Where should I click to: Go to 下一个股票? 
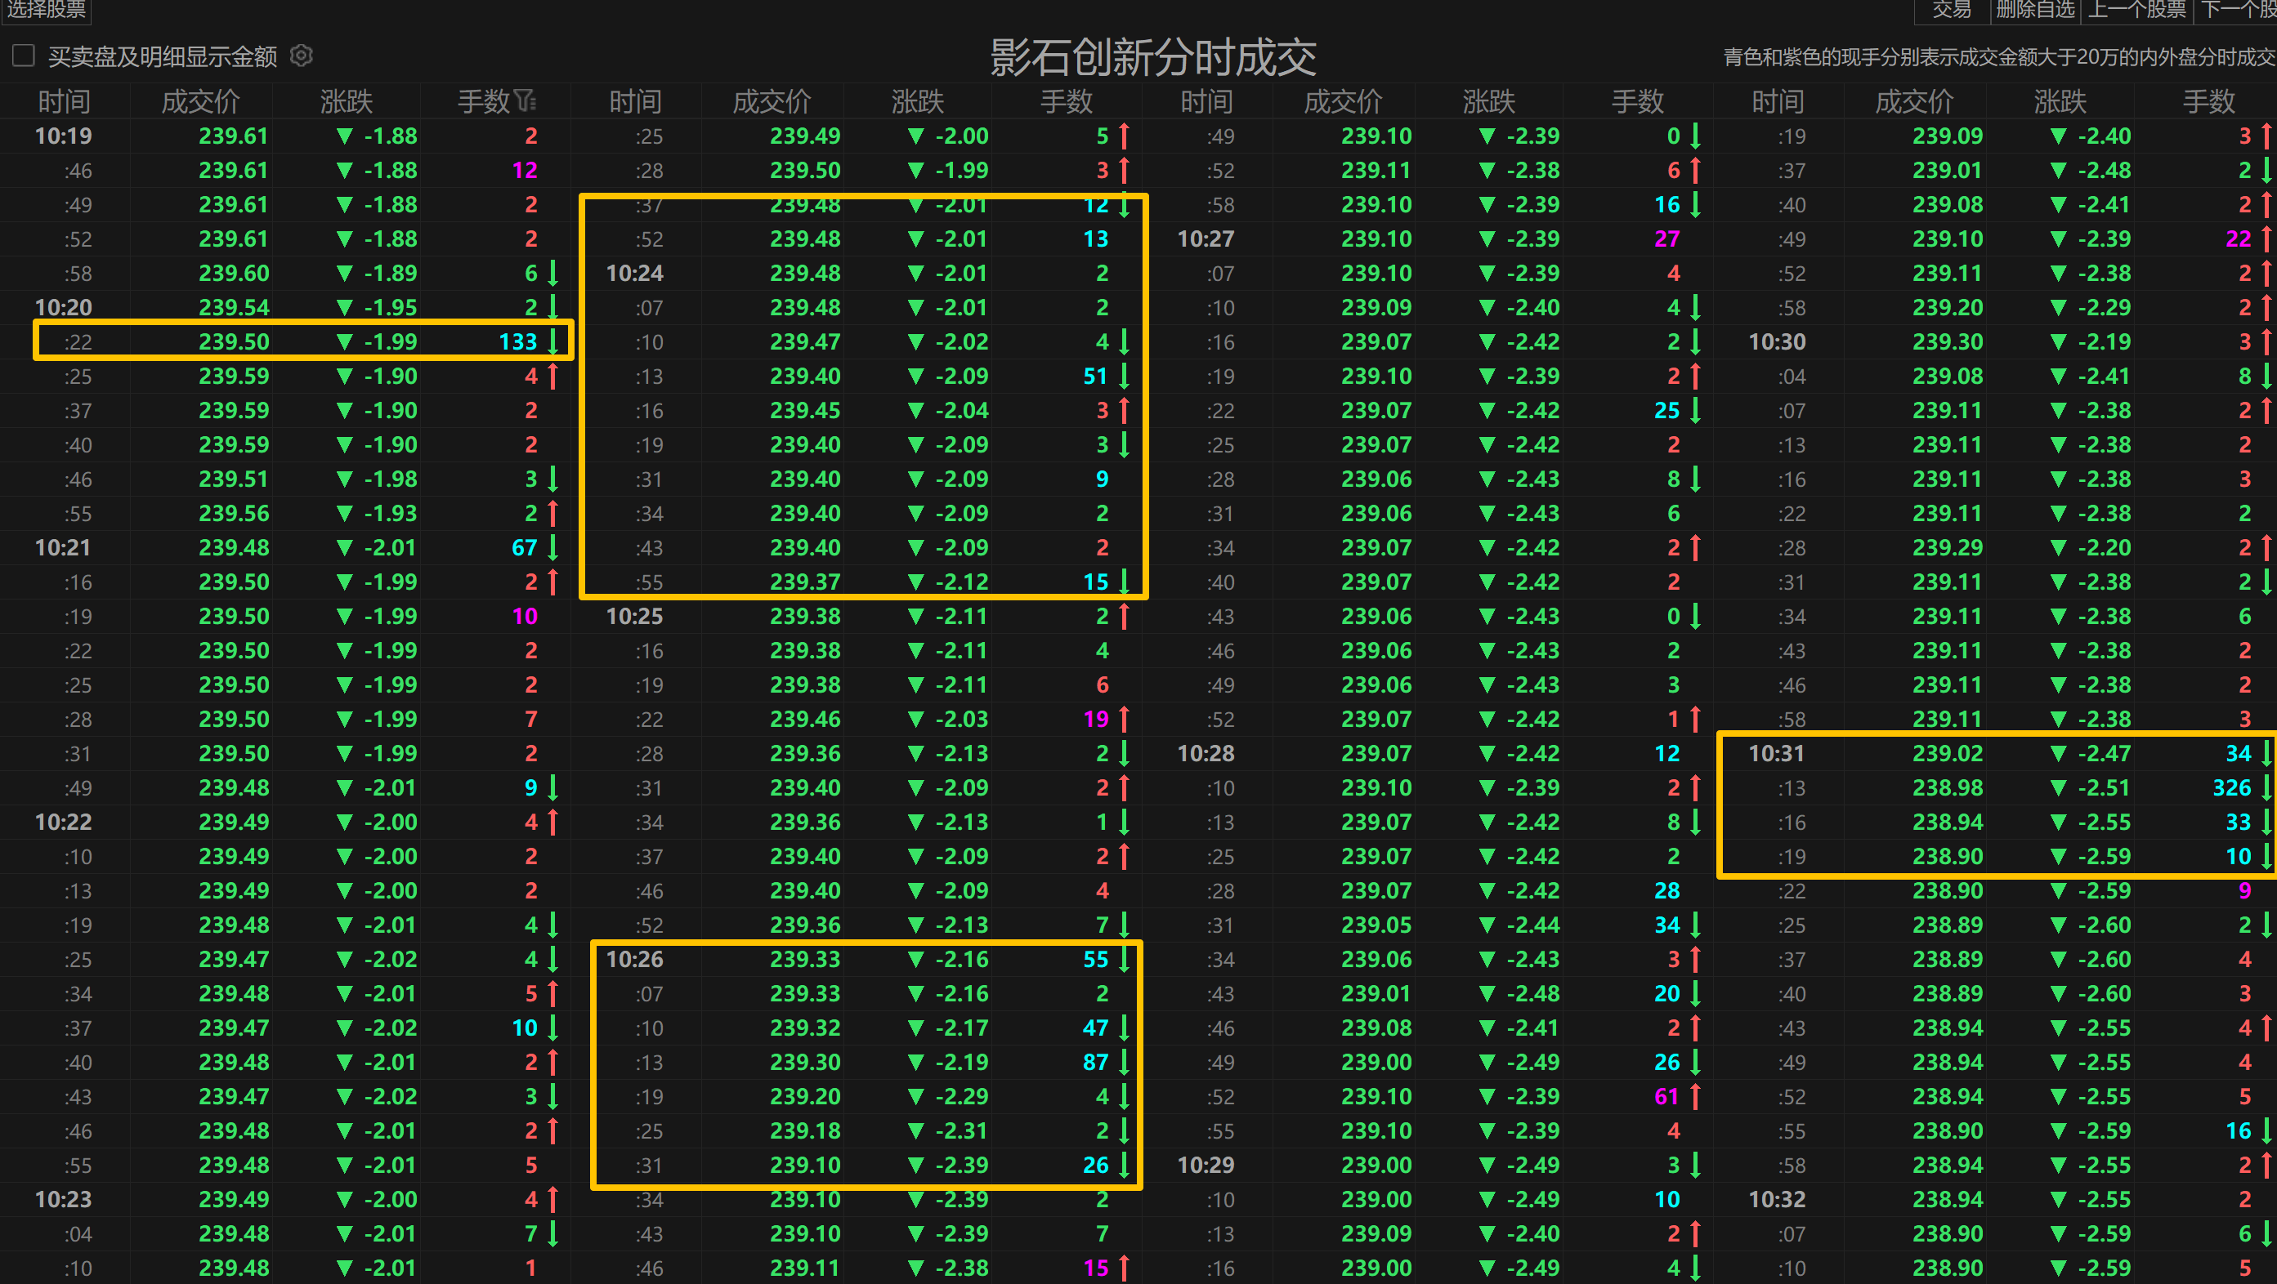point(2238,9)
